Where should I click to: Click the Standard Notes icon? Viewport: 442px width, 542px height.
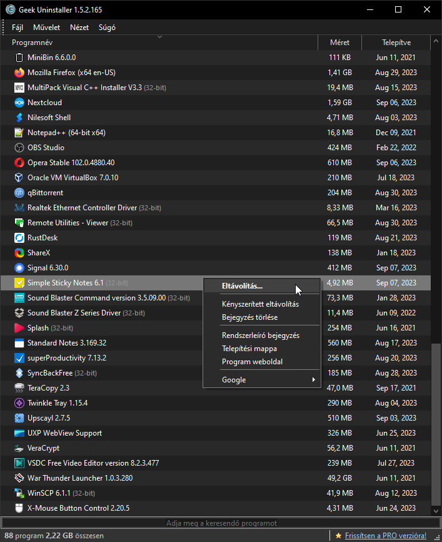[19, 343]
